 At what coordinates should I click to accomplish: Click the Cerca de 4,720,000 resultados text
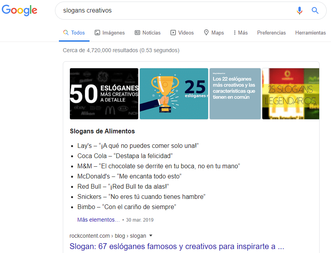121,50
